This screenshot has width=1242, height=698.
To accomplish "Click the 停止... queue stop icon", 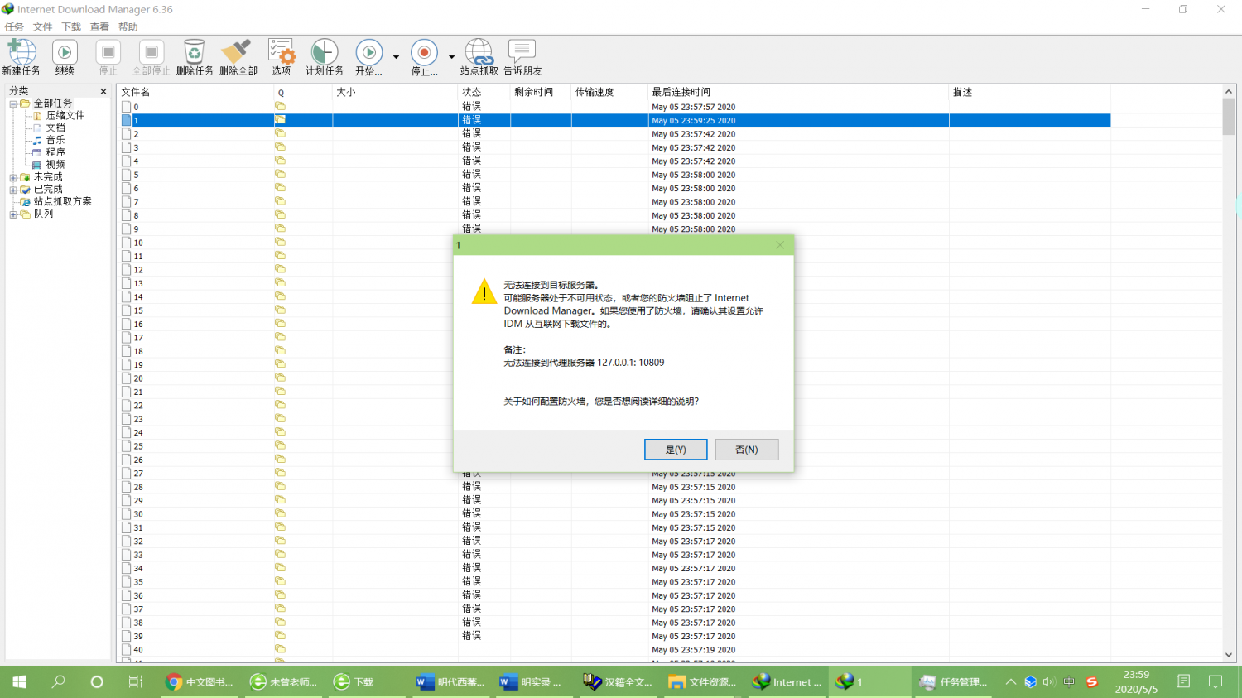I will pyautogui.click(x=425, y=56).
